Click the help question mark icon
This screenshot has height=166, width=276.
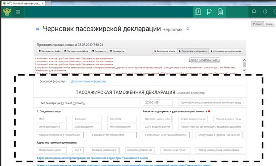[265, 11]
